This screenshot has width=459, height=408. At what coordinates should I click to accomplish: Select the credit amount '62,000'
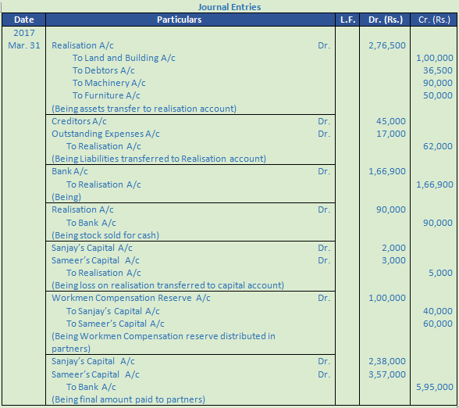[x=438, y=146]
